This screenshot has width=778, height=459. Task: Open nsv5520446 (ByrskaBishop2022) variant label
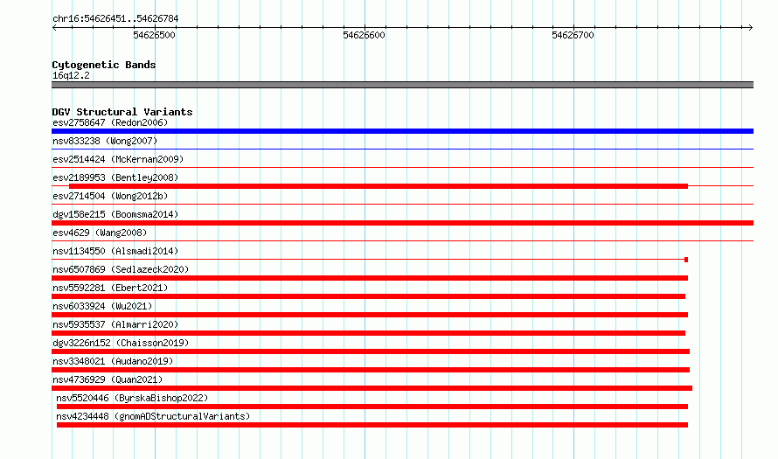tap(132, 398)
